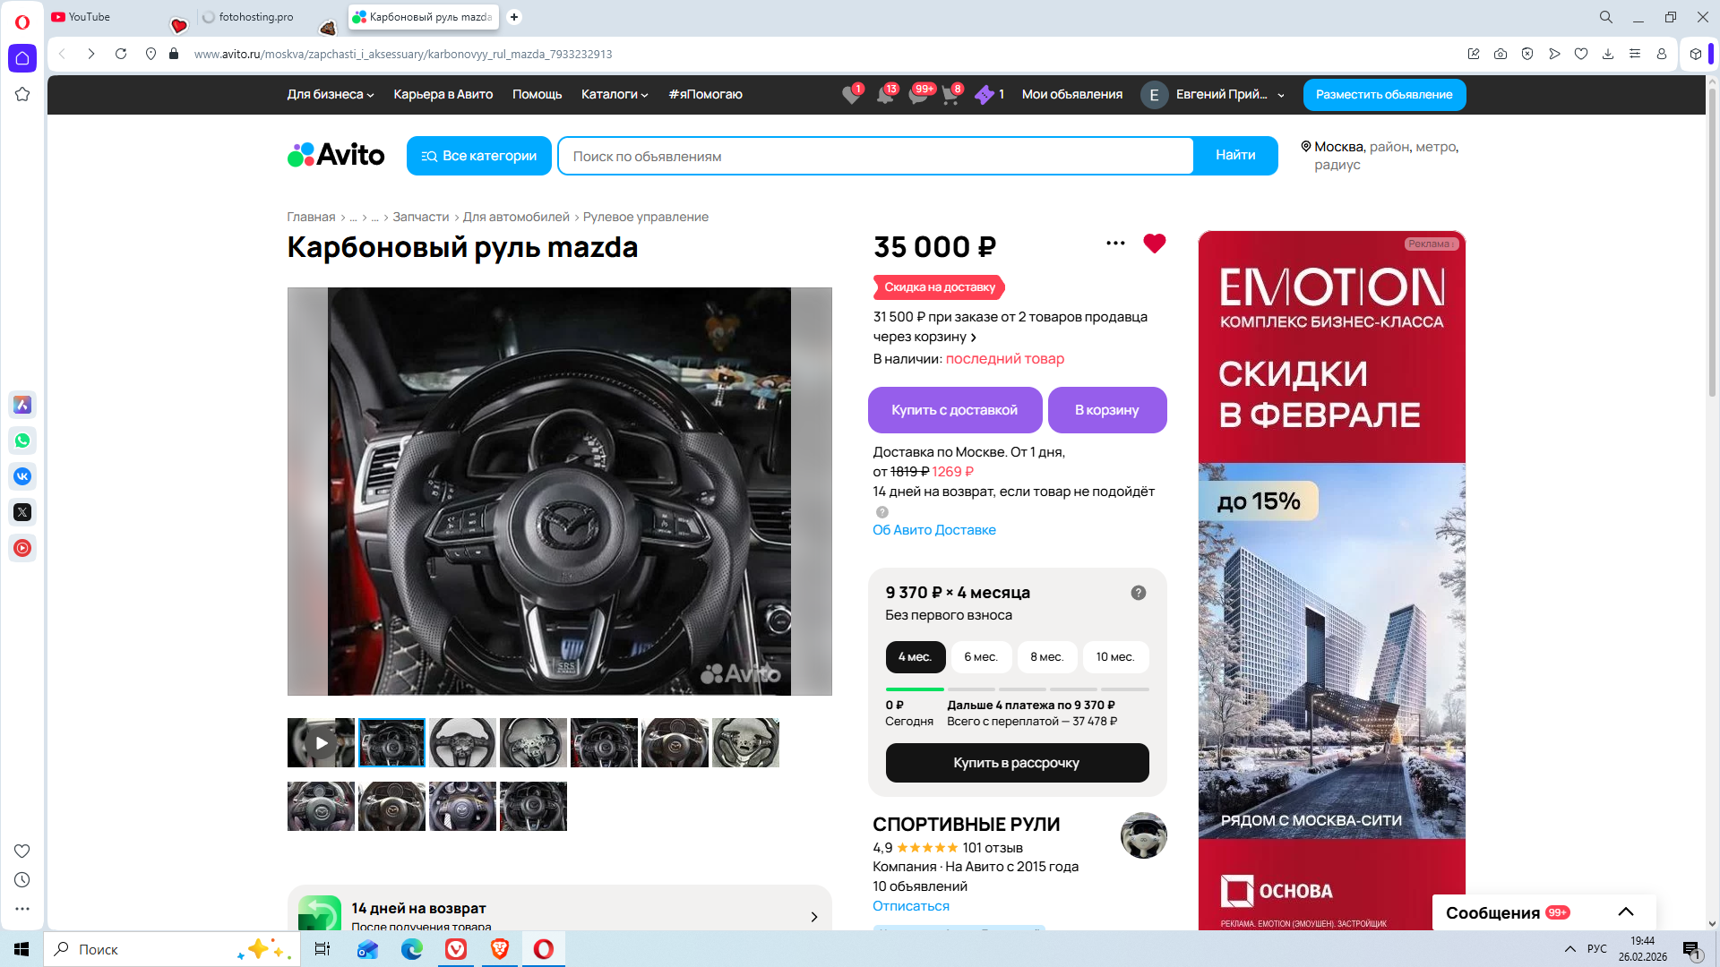Image resolution: width=1720 pixels, height=967 pixels.
Task: Expand the Каталоги dropdown menu
Action: tap(614, 95)
